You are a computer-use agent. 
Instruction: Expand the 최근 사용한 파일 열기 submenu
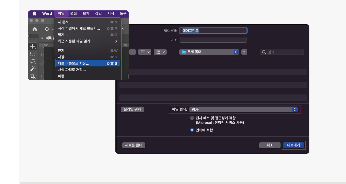87,41
